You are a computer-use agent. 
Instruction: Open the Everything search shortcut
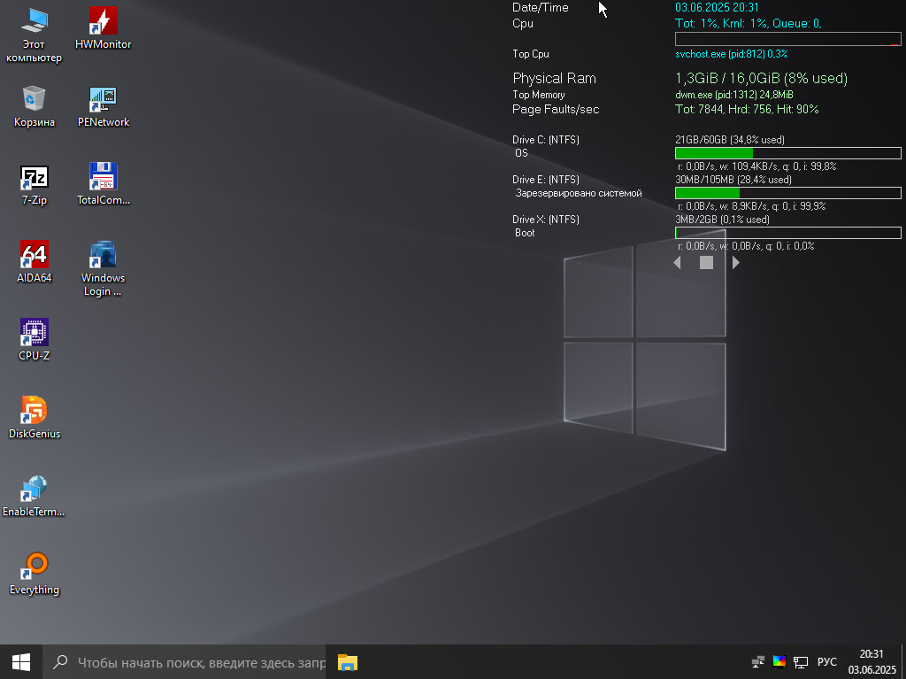click(35, 566)
